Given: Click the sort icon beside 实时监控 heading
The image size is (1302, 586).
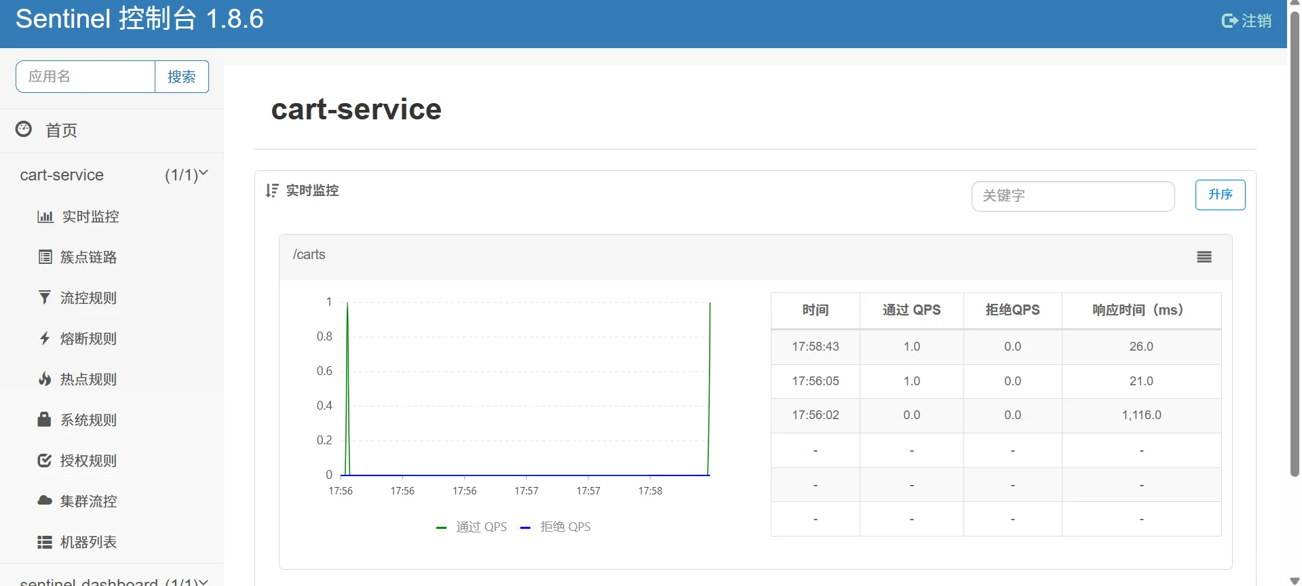Looking at the screenshot, I should pyautogui.click(x=272, y=191).
